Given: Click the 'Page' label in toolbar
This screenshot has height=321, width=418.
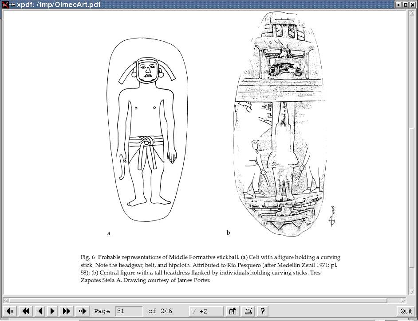Looking at the screenshot, I should (102, 311).
